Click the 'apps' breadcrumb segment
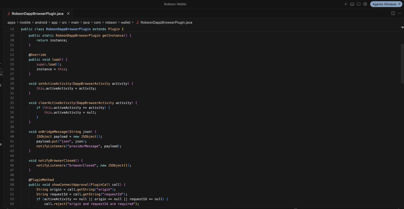Image resolution: width=404 pixels, height=209 pixels. click(11, 22)
